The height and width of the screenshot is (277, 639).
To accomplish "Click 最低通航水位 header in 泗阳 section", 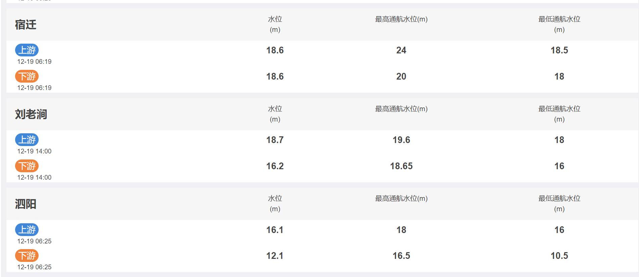I will coord(559,198).
